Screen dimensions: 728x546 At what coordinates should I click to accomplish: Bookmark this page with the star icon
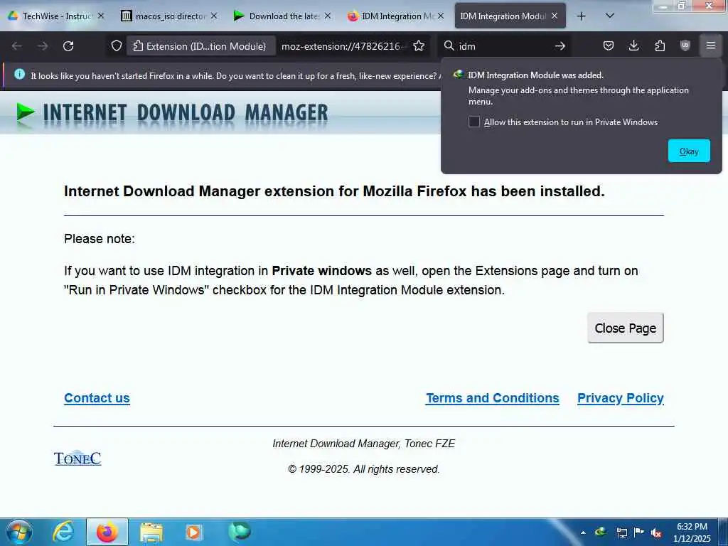tap(419, 46)
